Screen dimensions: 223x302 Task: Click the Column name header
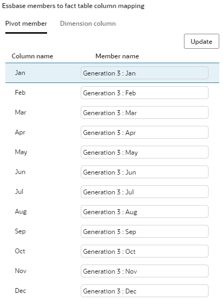pos(32,56)
